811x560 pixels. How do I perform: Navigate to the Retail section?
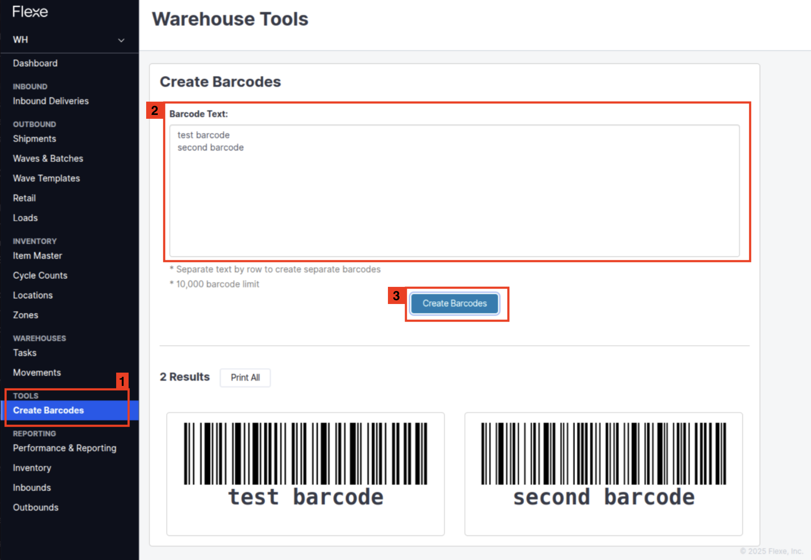pyautogui.click(x=24, y=198)
